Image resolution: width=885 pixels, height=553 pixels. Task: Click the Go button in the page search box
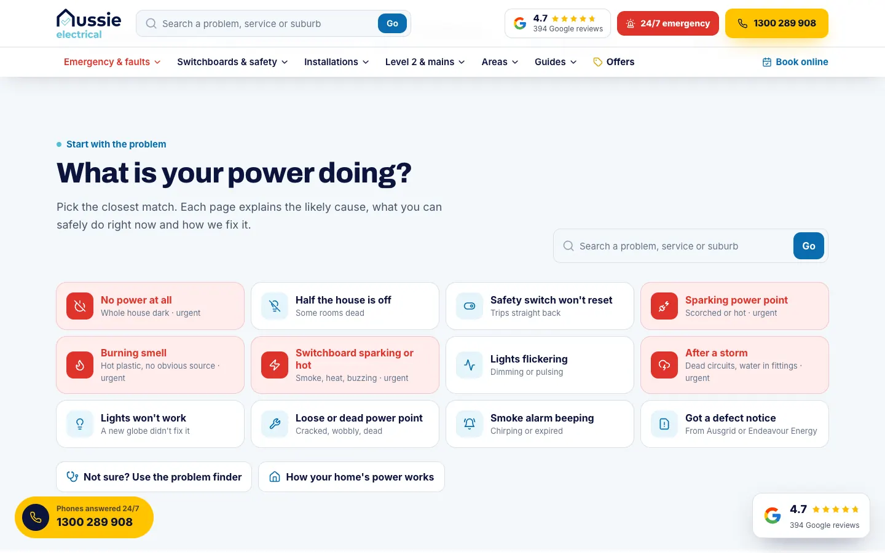point(809,246)
